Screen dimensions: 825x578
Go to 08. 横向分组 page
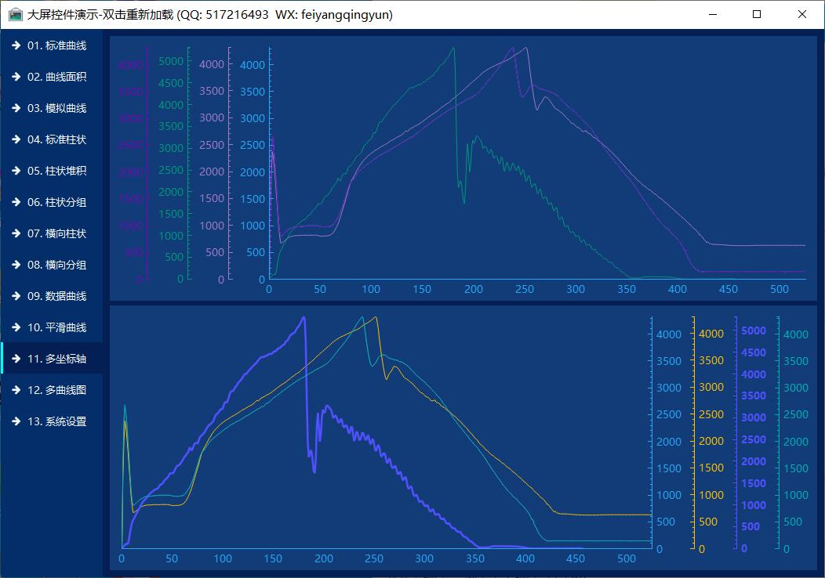point(56,265)
